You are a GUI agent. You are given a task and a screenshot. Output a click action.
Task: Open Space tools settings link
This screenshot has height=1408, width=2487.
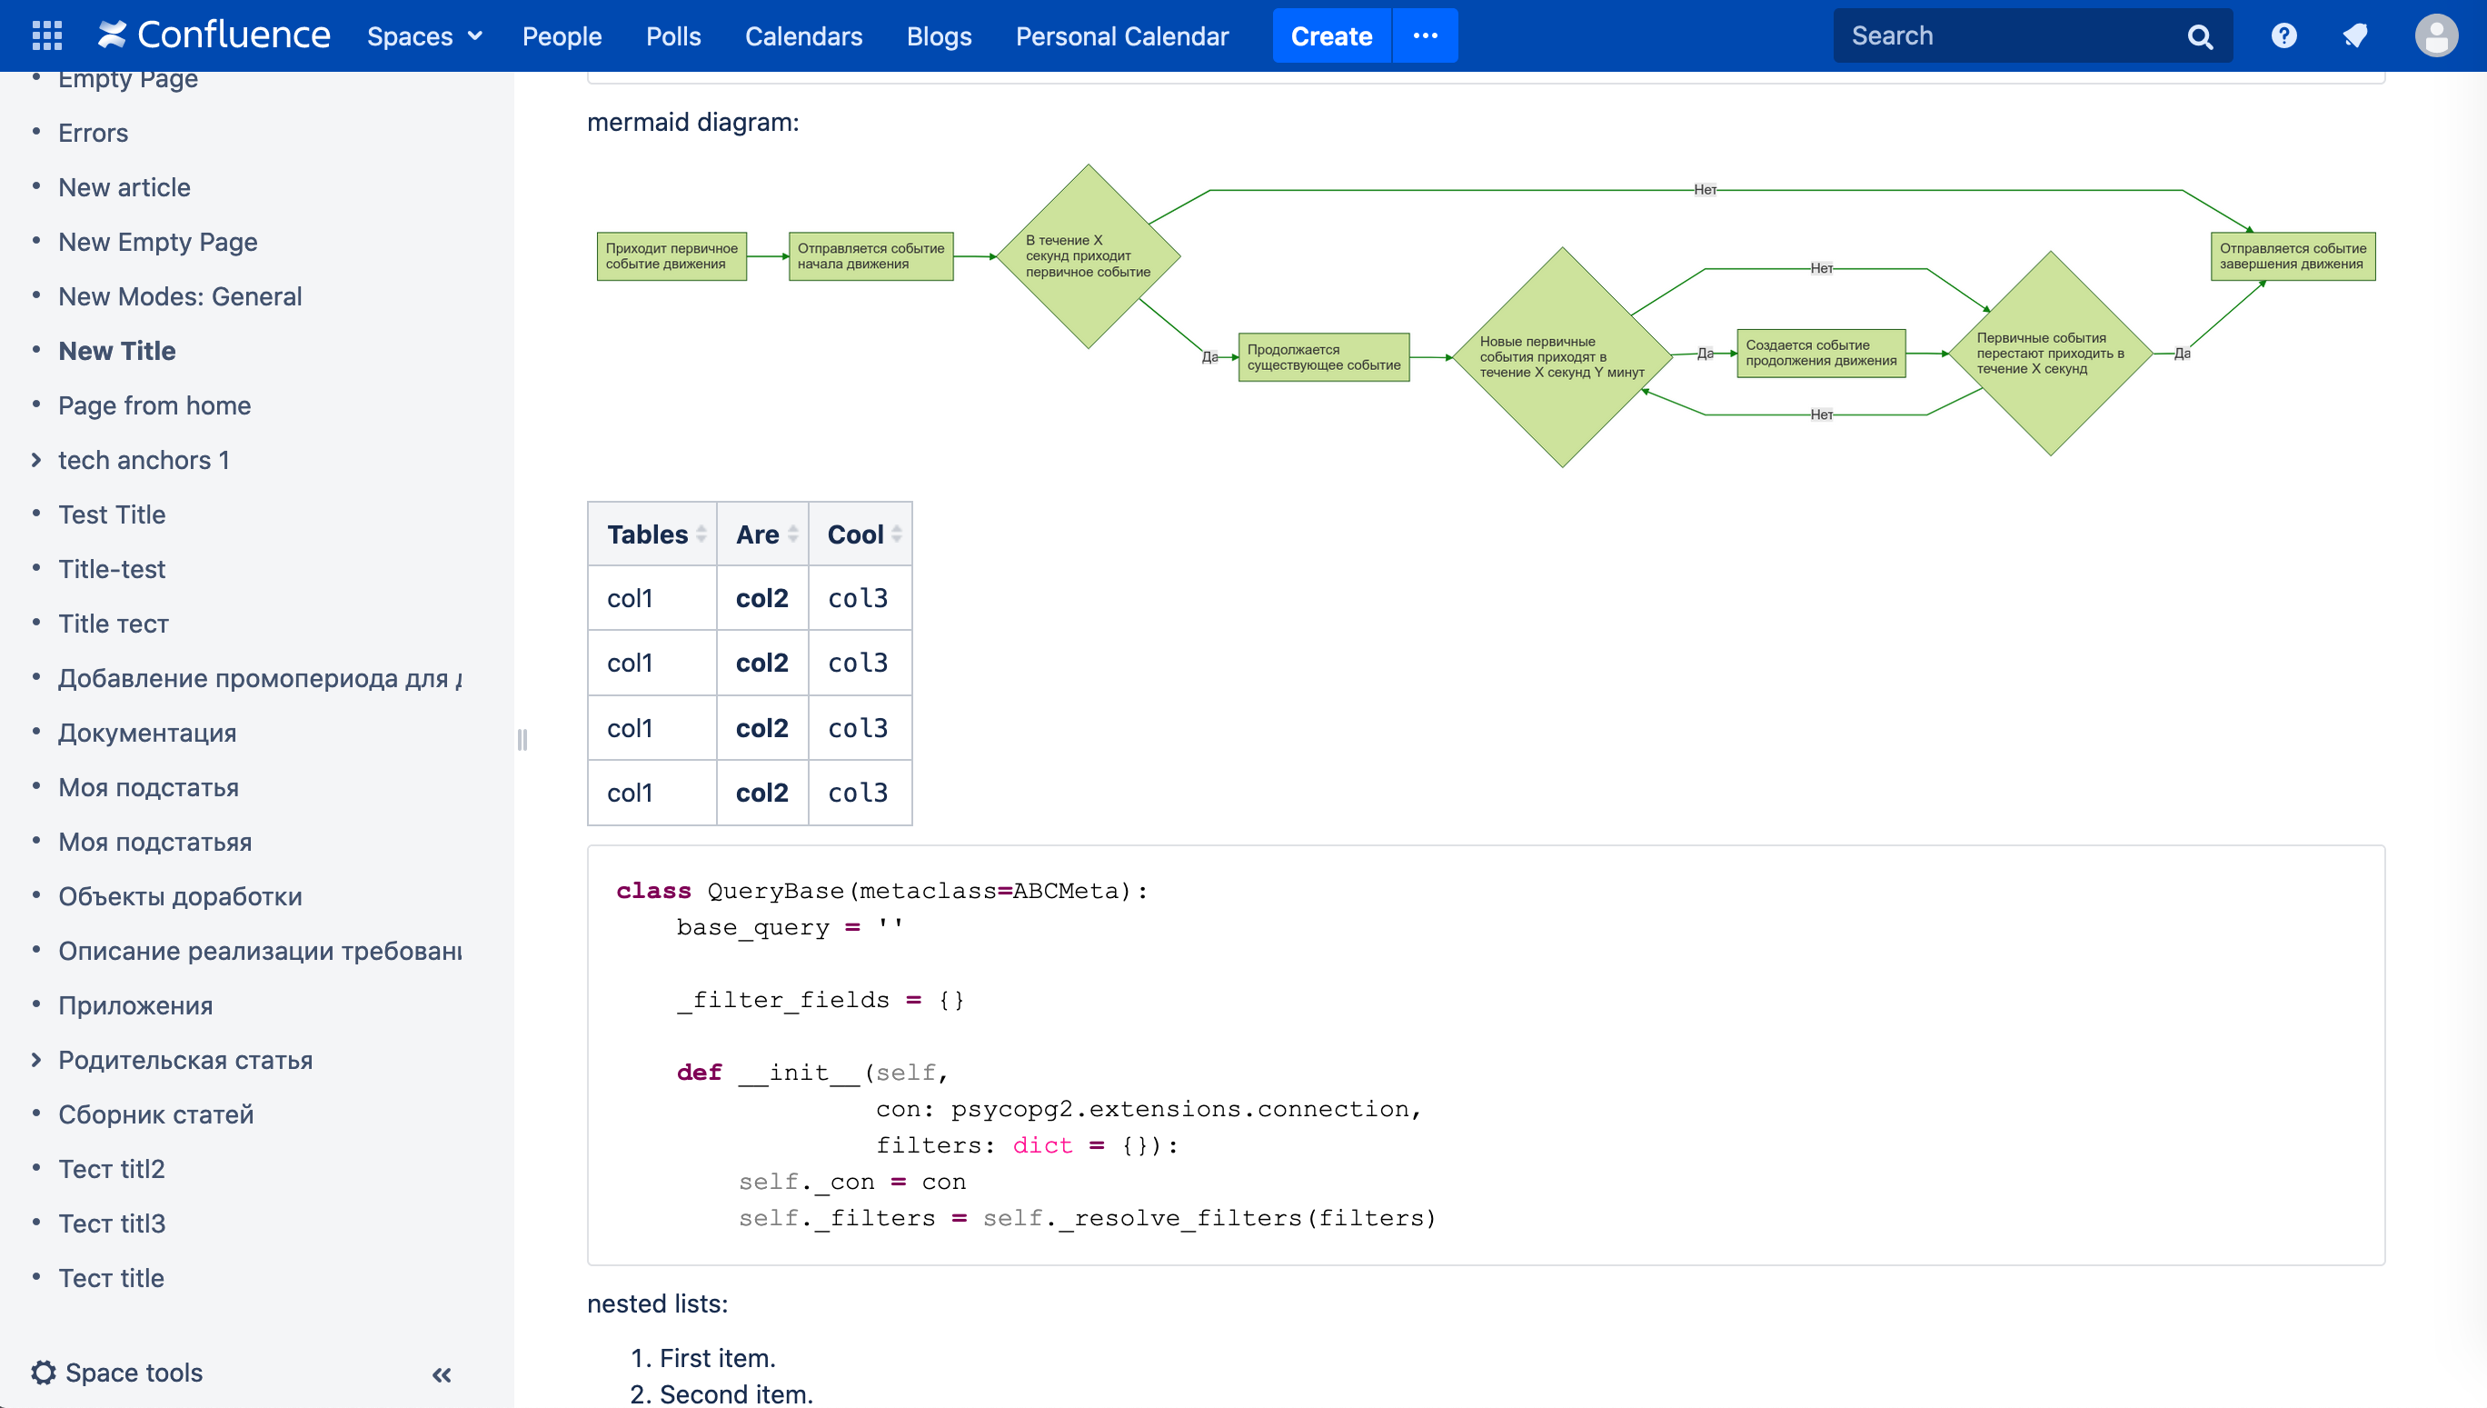pyautogui.click(x=134, y=1373)
